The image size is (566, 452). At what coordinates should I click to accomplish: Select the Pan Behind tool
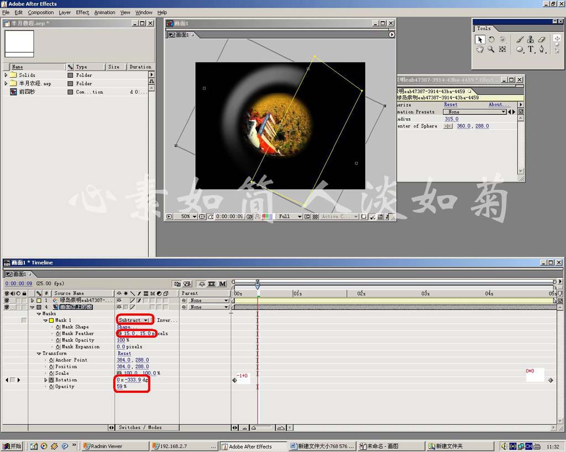502,49
